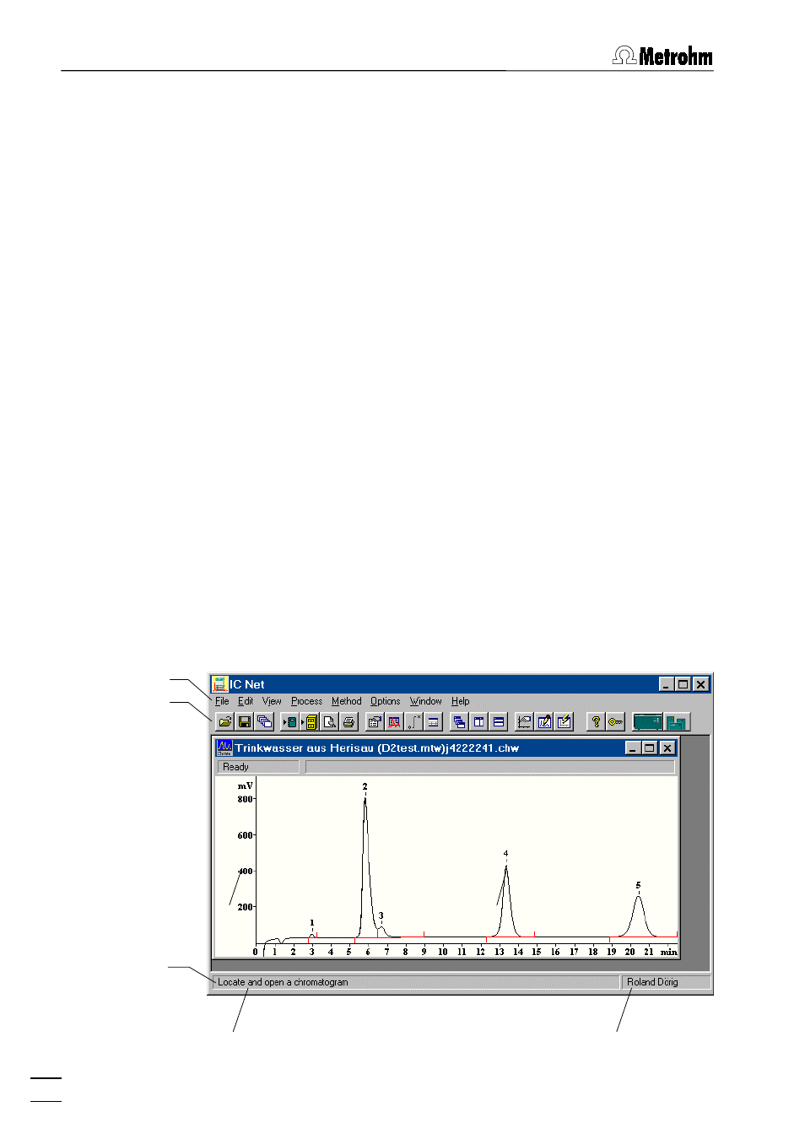Click the IC Net application title icon
805x1139 pixels.
(220, 684)
